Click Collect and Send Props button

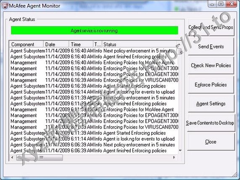211,27
